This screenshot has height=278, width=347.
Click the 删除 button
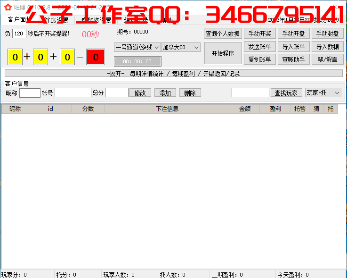190,93
